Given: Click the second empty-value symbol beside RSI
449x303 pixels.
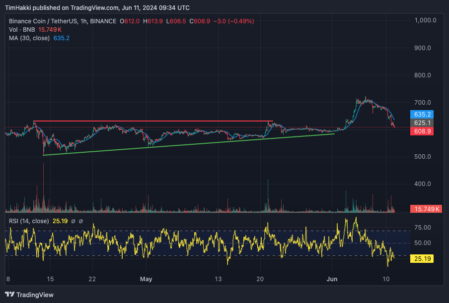Looking at the screenshot, I should (x=81, y=221).
